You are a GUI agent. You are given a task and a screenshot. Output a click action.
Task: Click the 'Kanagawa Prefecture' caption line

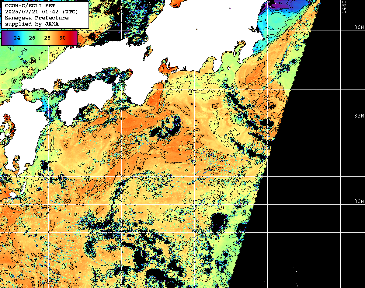[x=37, y=18]
